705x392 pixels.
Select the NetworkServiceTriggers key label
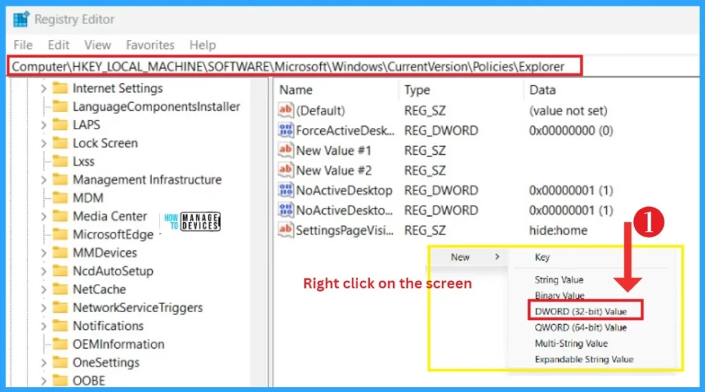tap(138, 307)
